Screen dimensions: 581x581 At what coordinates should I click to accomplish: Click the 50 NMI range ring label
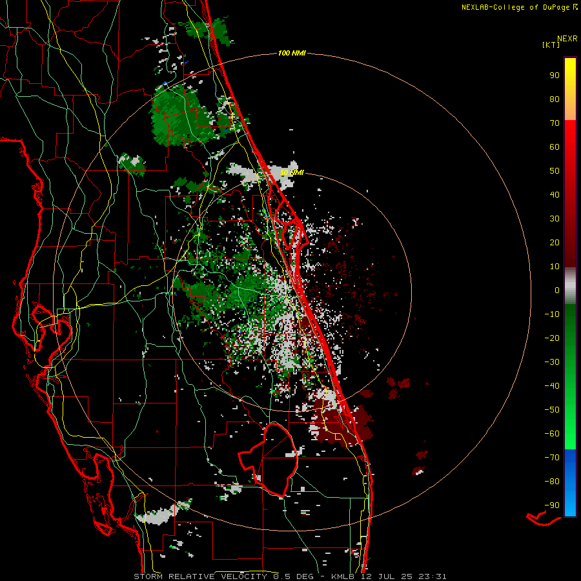(x=292, y=172)
